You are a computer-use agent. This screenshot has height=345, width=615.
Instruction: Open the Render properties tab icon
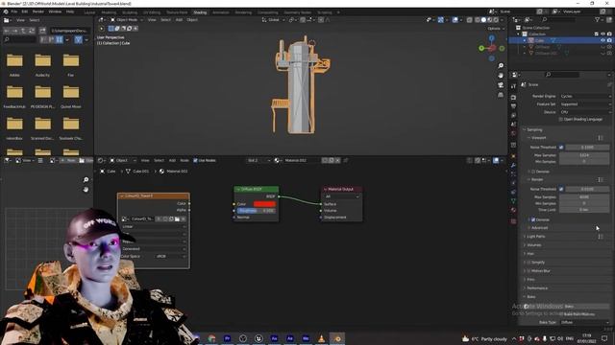(x=513, y=97)
